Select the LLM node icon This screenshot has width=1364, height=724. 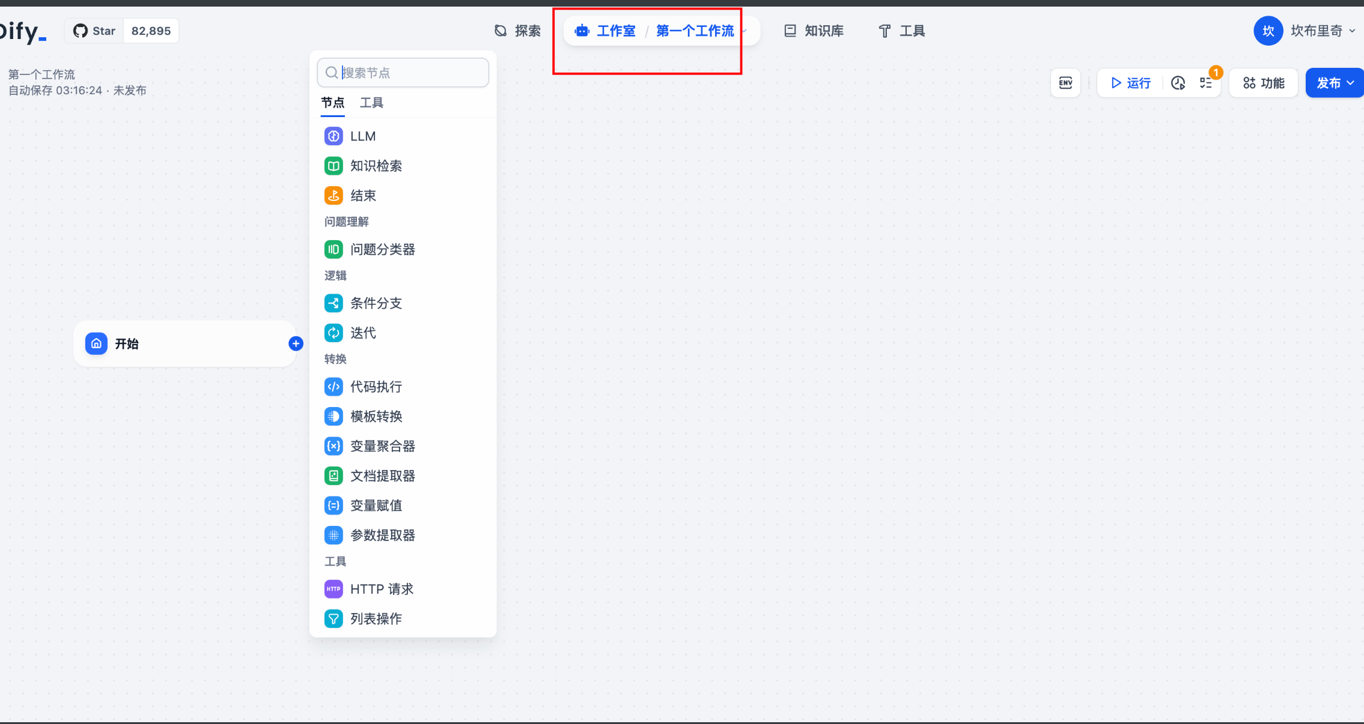pyautogui.click(x=333, y=136)
